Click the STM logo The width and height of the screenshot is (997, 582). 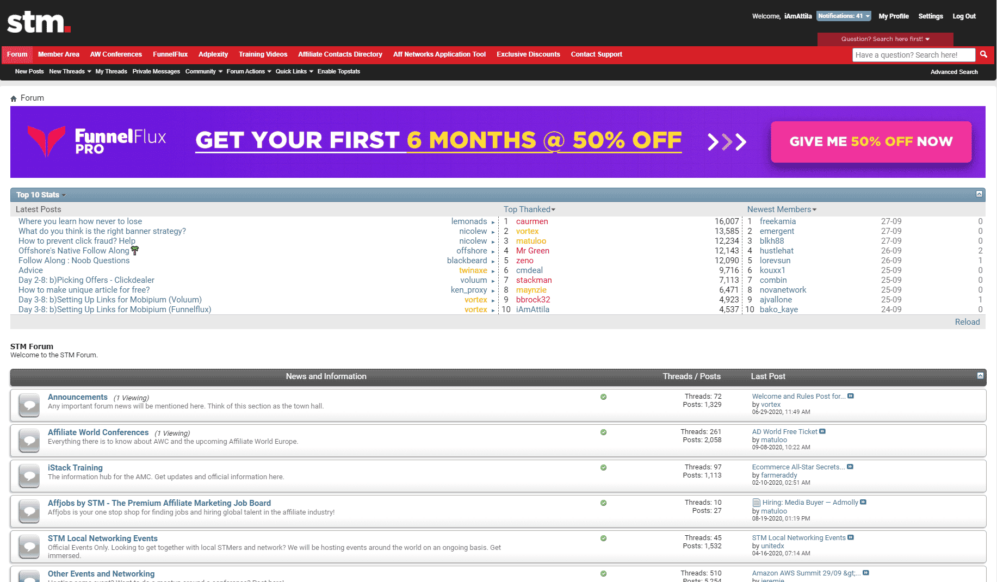(x=39, y=22)
